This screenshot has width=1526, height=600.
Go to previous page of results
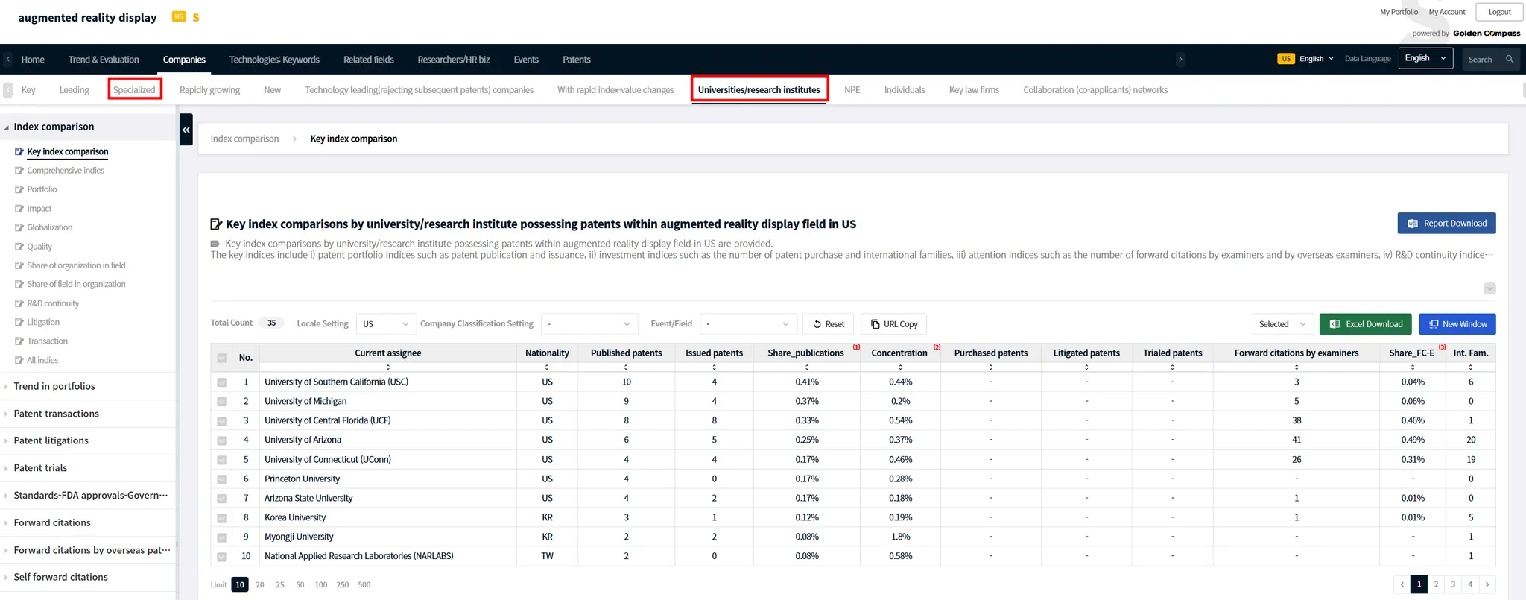click(1402, 584)
